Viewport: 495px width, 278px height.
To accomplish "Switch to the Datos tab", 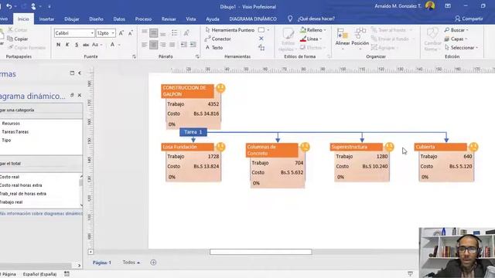I will tap(119, 19).
